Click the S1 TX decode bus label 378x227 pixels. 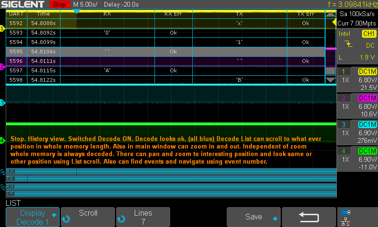[x=10, y=178]
